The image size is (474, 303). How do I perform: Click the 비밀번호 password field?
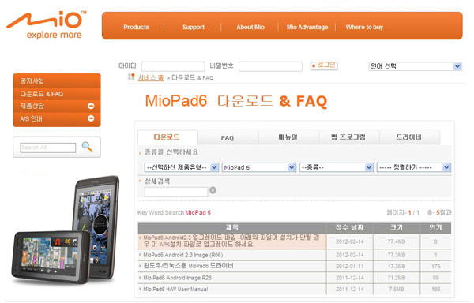[x=270, y=66]
